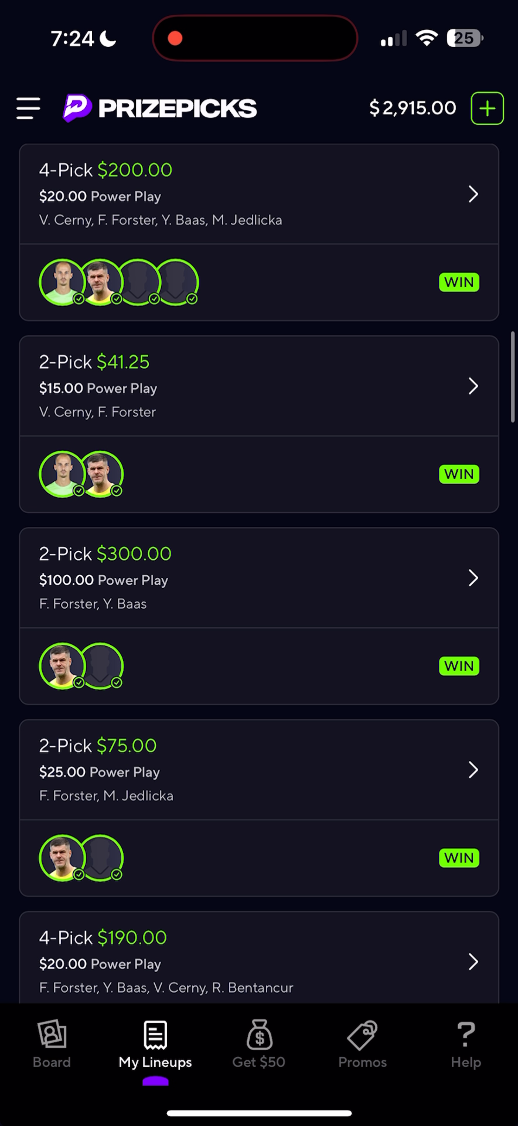Screen dimensions: 518x1126
Task: Expand the 2-Pick $41.25 lineup chevron
Action: tap(473, 386)
